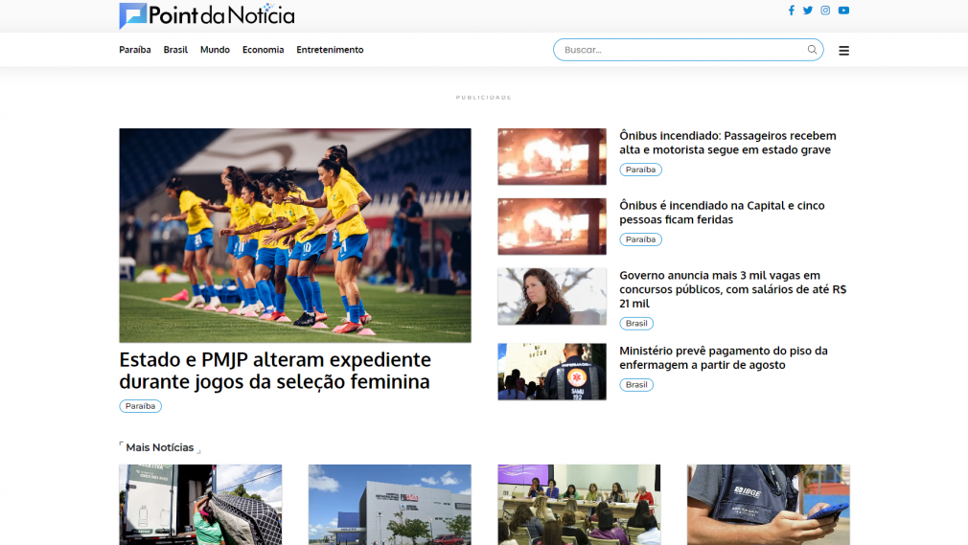The height and width of the screenshot is (545, 968).
Task: Open the Twitter social icon
Action: [x=808, y=11]
